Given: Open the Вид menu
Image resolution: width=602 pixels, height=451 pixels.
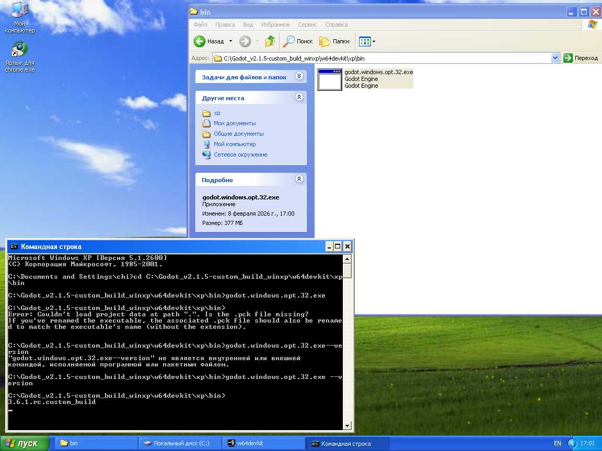Looking at the screenshot, I should click(248, 25).
